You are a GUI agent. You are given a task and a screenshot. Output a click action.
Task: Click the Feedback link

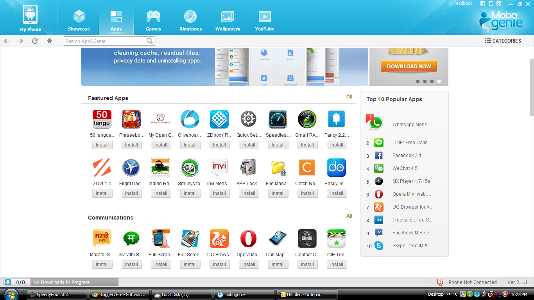[462, 3]
